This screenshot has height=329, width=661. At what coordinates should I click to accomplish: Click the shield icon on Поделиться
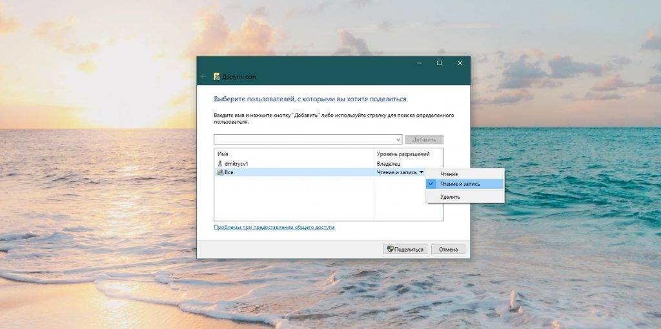[389, 249]
